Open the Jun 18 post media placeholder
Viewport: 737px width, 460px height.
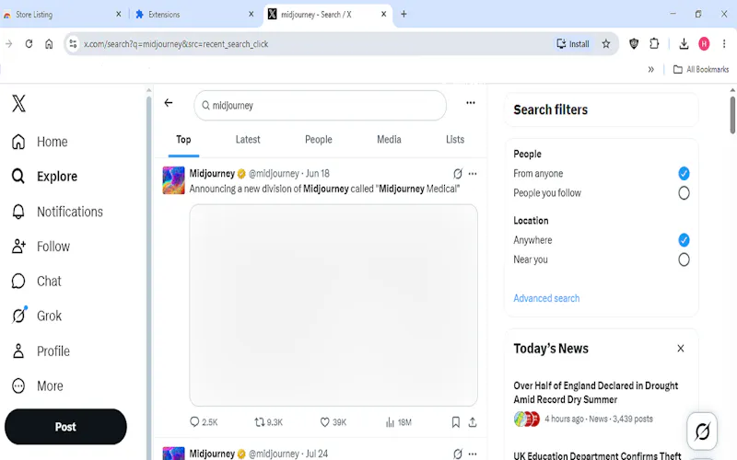(333, 305)
